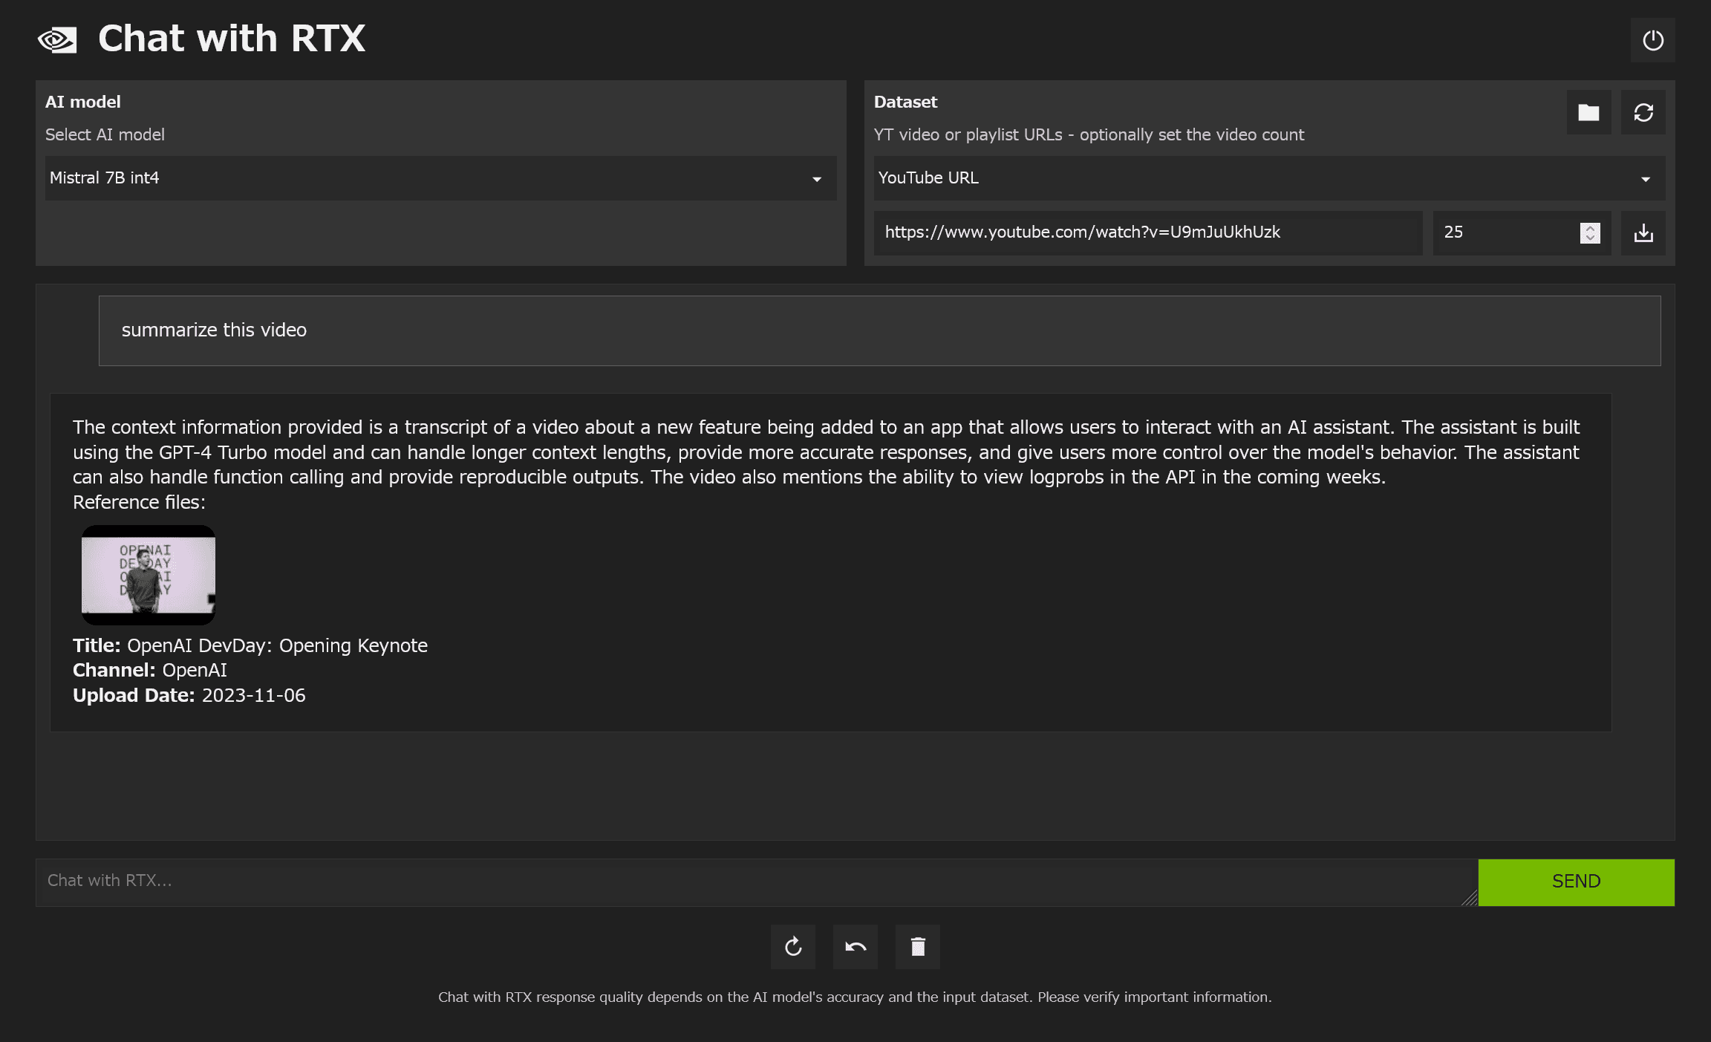
Task: Click the Channel 'OpenAI' text
Action: coord(195,670)
